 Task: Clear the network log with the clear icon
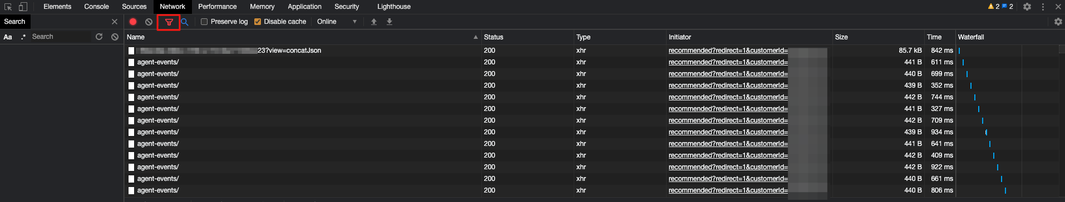(149, 22)
